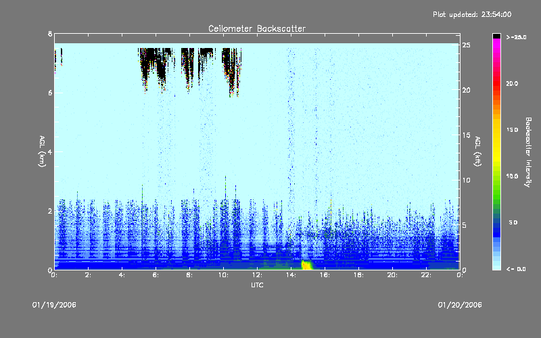The image size is (541, 338).
Task: Select the '2:' UTC hour tick
Action: [x=89, y=275]
